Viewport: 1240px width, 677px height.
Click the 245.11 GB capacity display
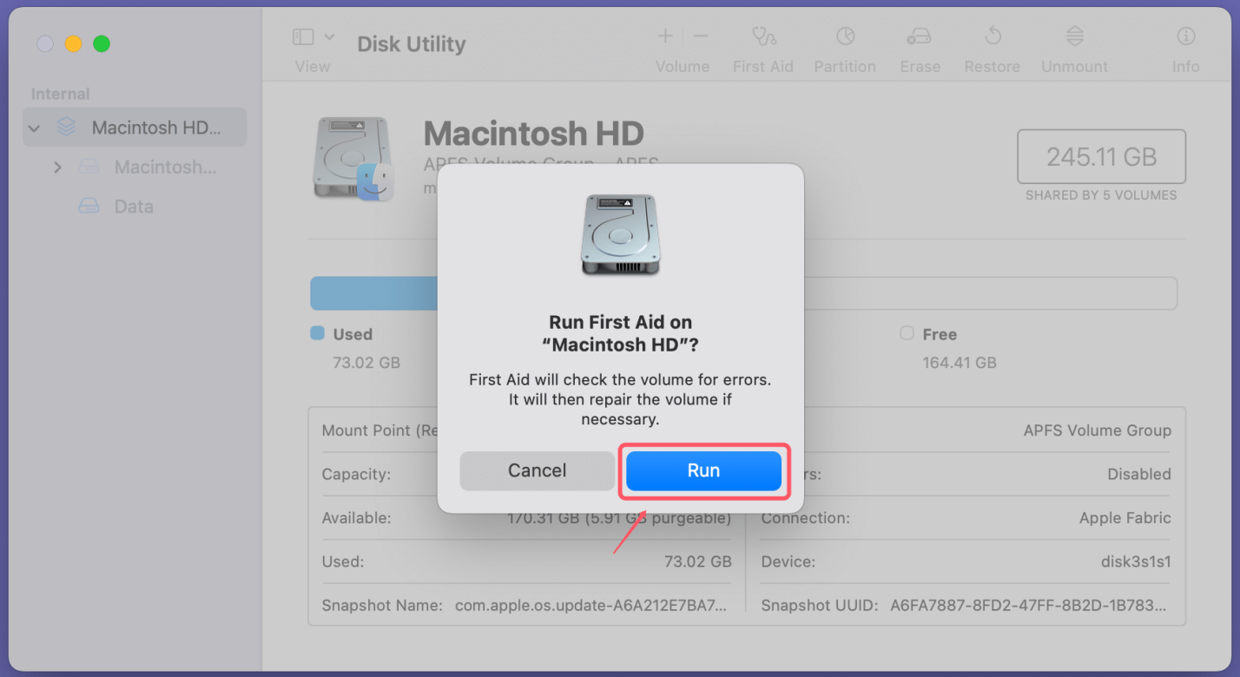pyautogui.click(x=1101, y=156)
